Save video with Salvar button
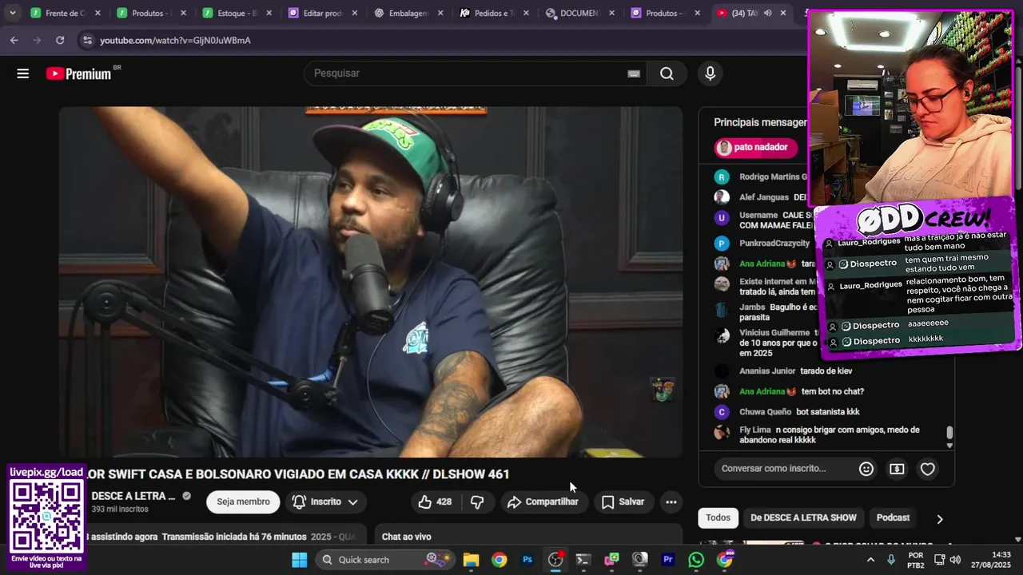This screenshot has width=1023, height=575. point(623,502)
